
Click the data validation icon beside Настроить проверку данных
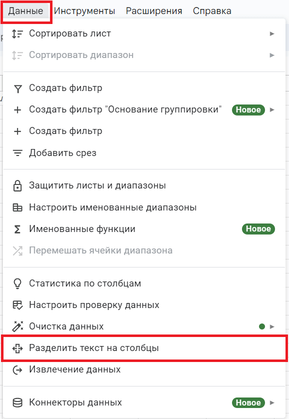point(18,304)
